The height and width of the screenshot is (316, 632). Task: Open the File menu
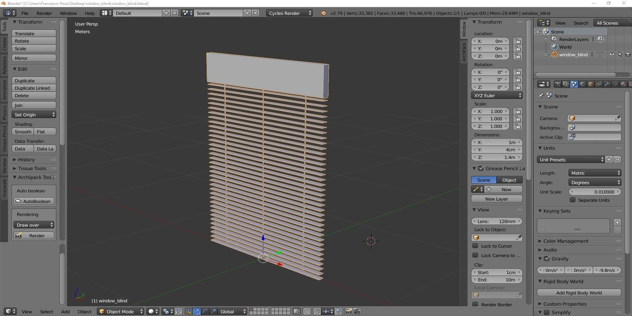(x=25, y=13)
